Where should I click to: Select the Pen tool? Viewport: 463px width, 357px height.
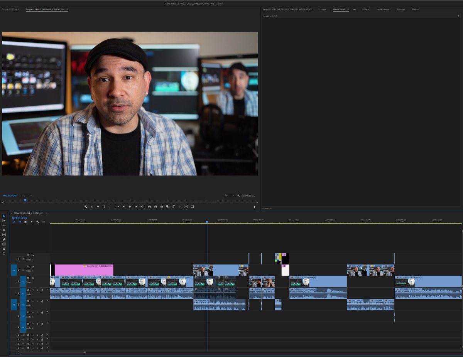click(4, 239)
